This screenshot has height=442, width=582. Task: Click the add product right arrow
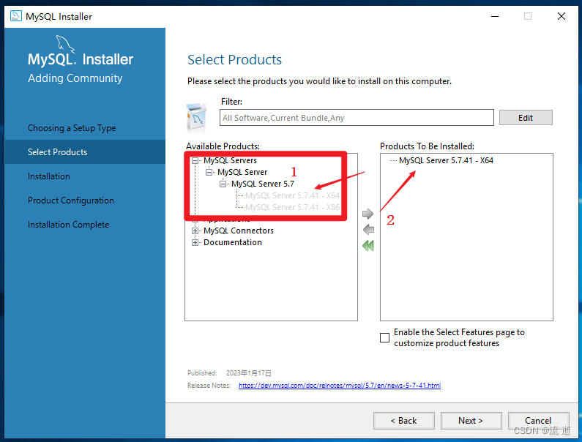[368, 214]
